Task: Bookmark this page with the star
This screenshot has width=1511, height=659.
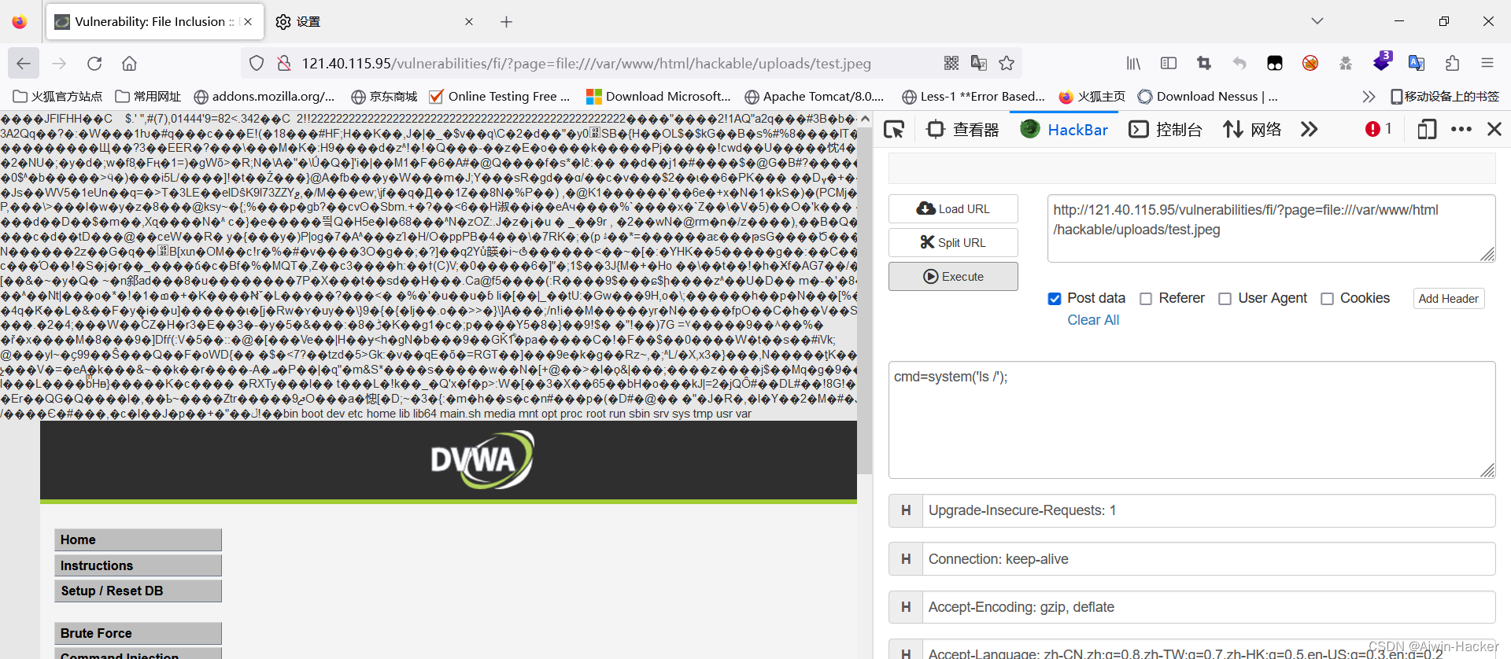Action: pyautogui.click(x=1007, y=63)
